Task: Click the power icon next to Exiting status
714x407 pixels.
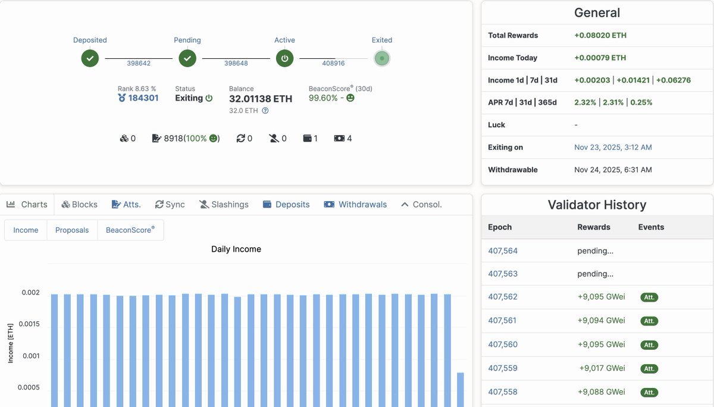Action: pyautogui.click(x=209, y=98)
